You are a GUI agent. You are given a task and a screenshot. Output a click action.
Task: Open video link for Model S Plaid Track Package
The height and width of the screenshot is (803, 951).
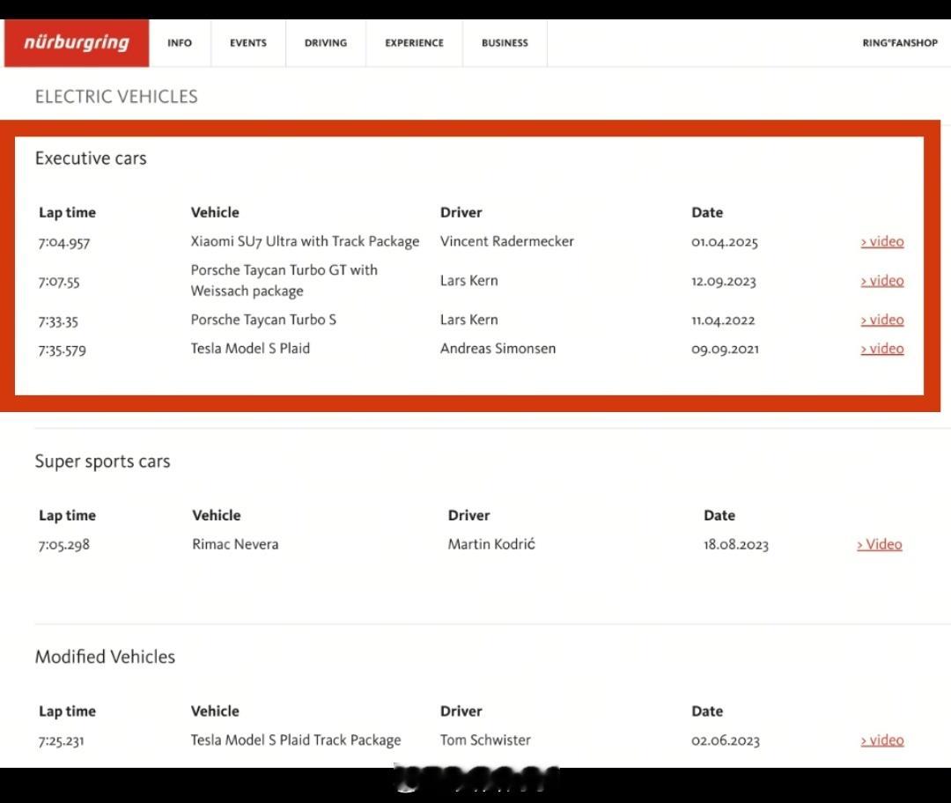click(x=882, y=740)
